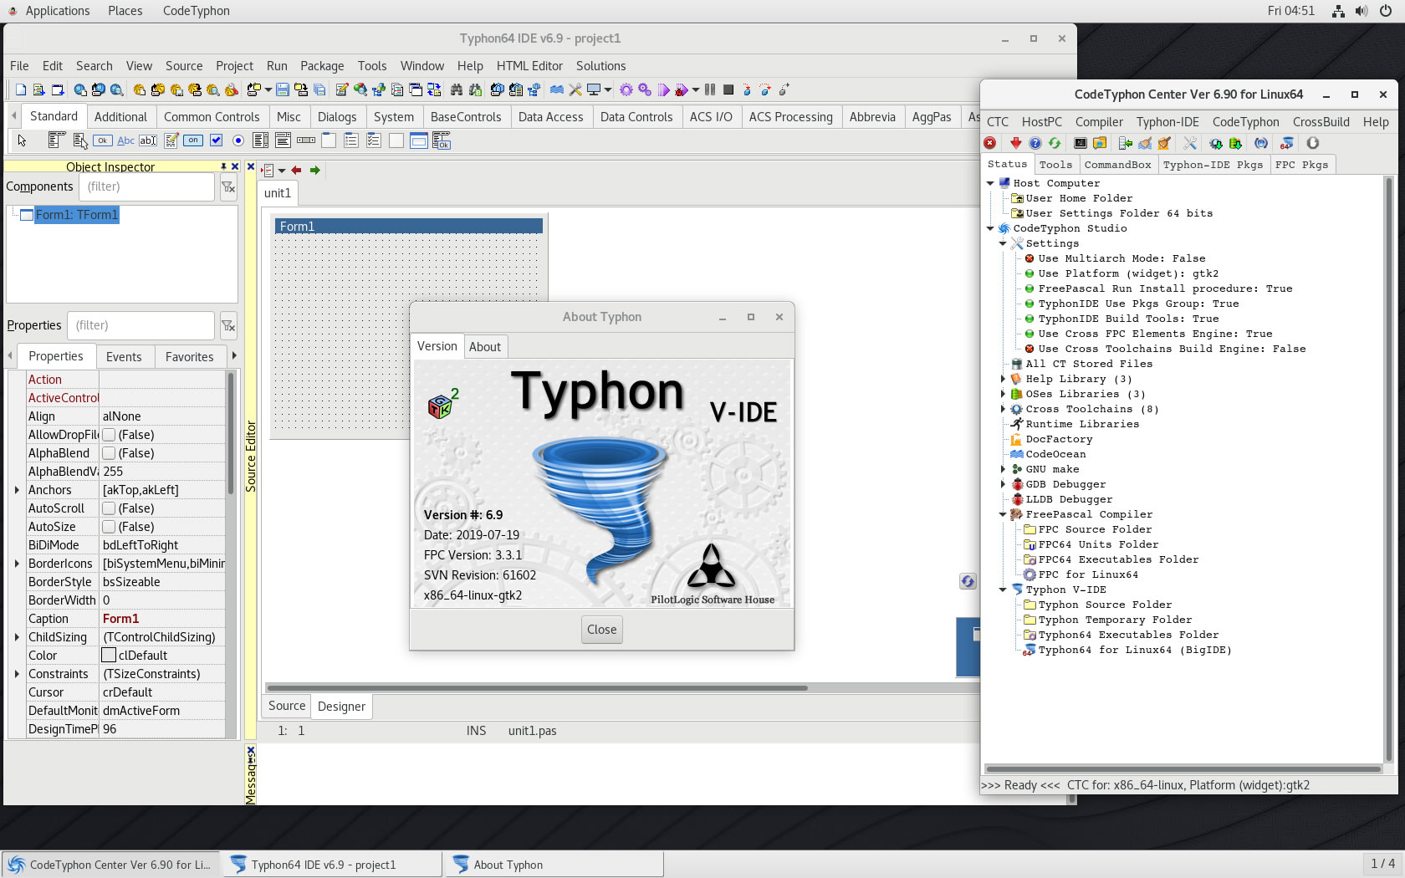Click the workspace switcher showing 1 / 4
This screenshot has height=878, width=1405.
coord(1382,864)
